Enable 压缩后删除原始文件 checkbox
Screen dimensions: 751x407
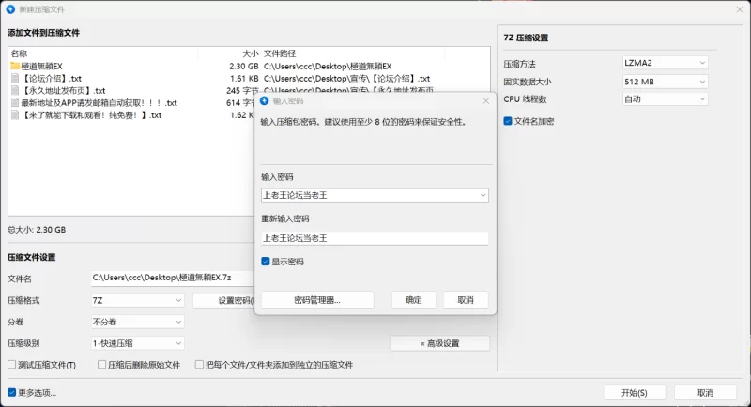pos(101,365)
